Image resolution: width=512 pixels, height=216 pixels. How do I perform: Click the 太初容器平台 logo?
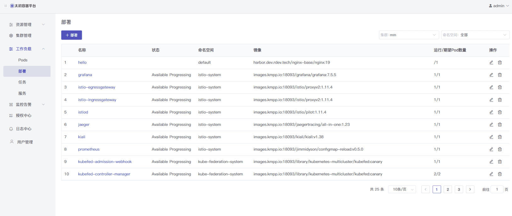[23, 6]
